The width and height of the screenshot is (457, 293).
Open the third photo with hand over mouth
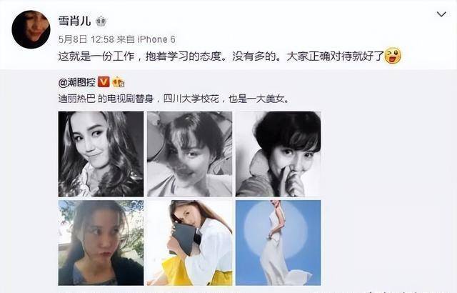(x=278, y=154)
